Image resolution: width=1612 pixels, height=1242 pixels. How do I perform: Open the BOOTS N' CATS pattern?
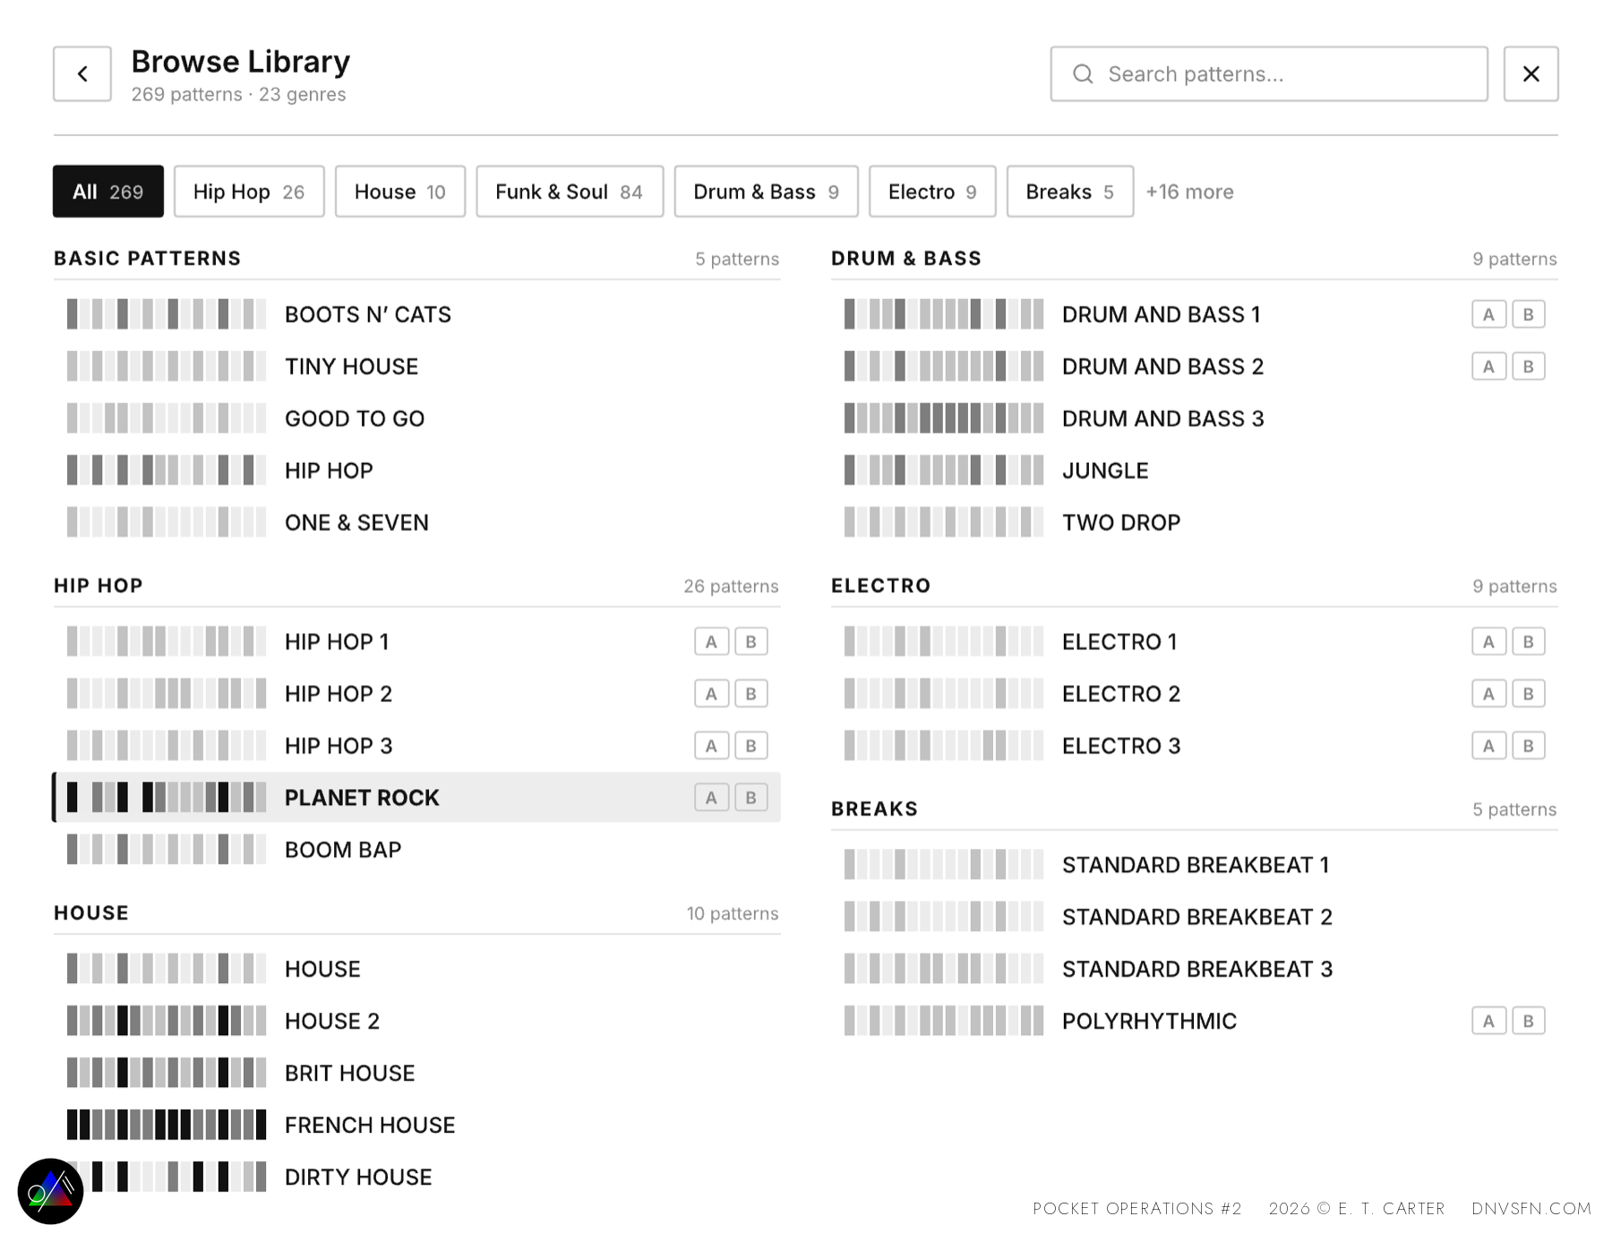pos(416,314)
